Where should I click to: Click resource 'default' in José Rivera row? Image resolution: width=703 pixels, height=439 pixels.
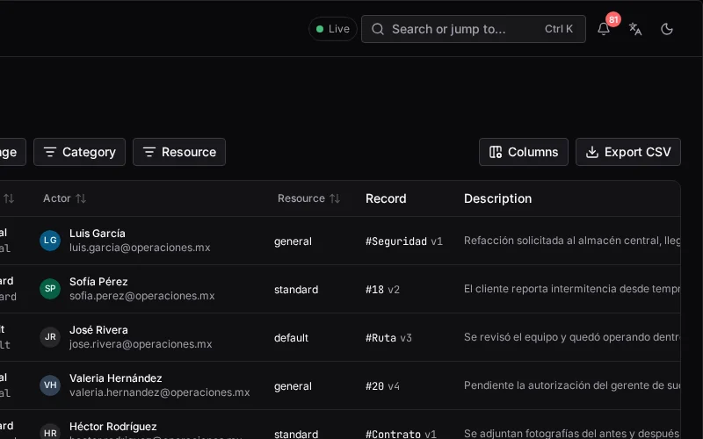(292, 338)
